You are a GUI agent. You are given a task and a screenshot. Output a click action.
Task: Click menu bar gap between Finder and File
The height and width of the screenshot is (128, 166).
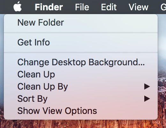point(69,7)
